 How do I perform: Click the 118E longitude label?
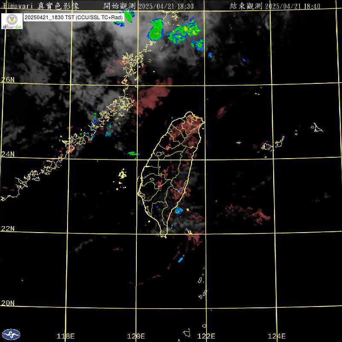(x=65, y=336)
